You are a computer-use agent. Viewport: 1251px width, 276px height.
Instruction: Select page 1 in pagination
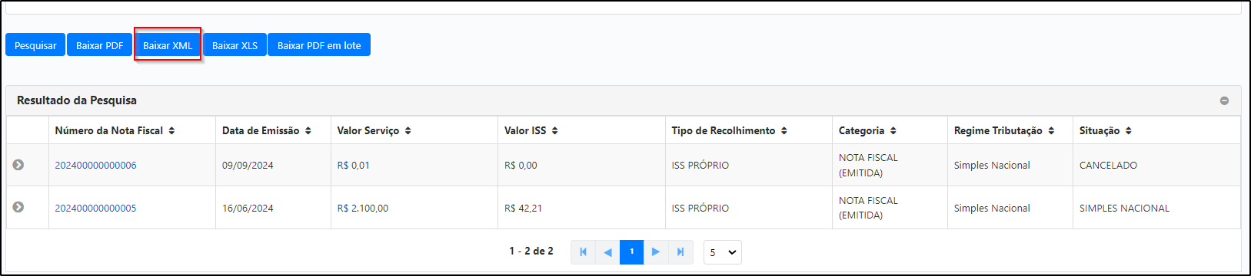pyautogui.click(x=631, y=251)
